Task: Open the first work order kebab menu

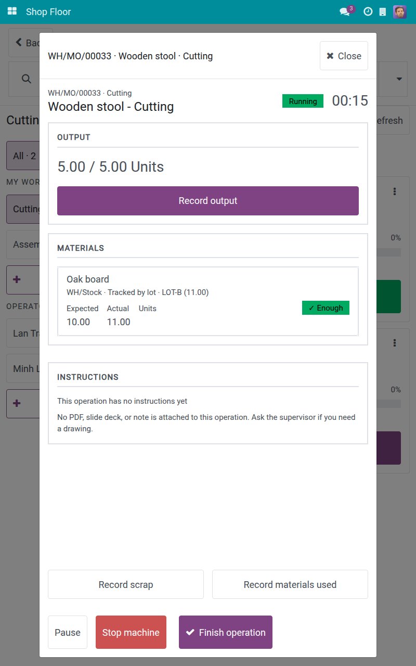Action: coord(395,191)
